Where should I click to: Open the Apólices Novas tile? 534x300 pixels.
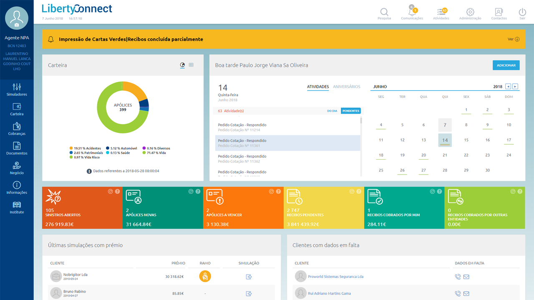163,208
